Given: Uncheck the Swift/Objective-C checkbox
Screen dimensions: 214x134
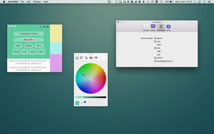Looking at the screenshot, I should (x=155, y=61).
